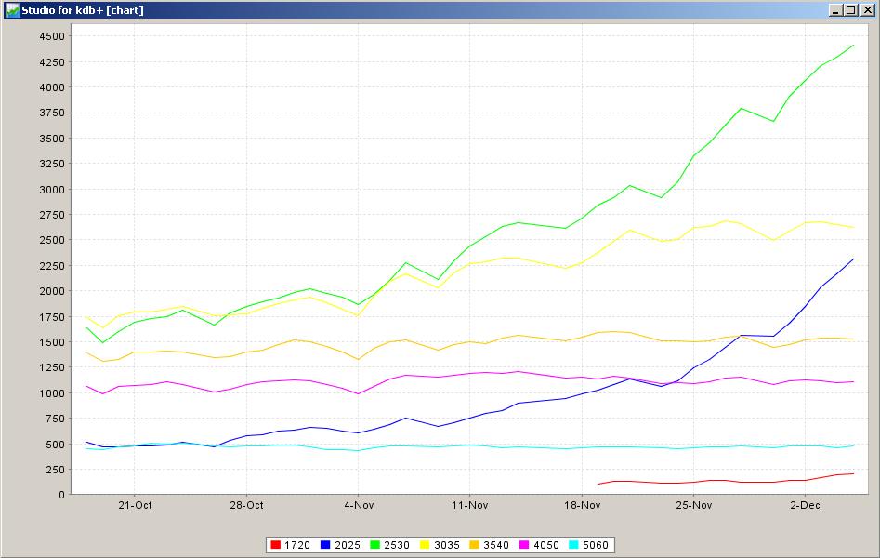Click the 21-Oct date axis label
This screenshot has width=880, height=558.
point(135,505)
